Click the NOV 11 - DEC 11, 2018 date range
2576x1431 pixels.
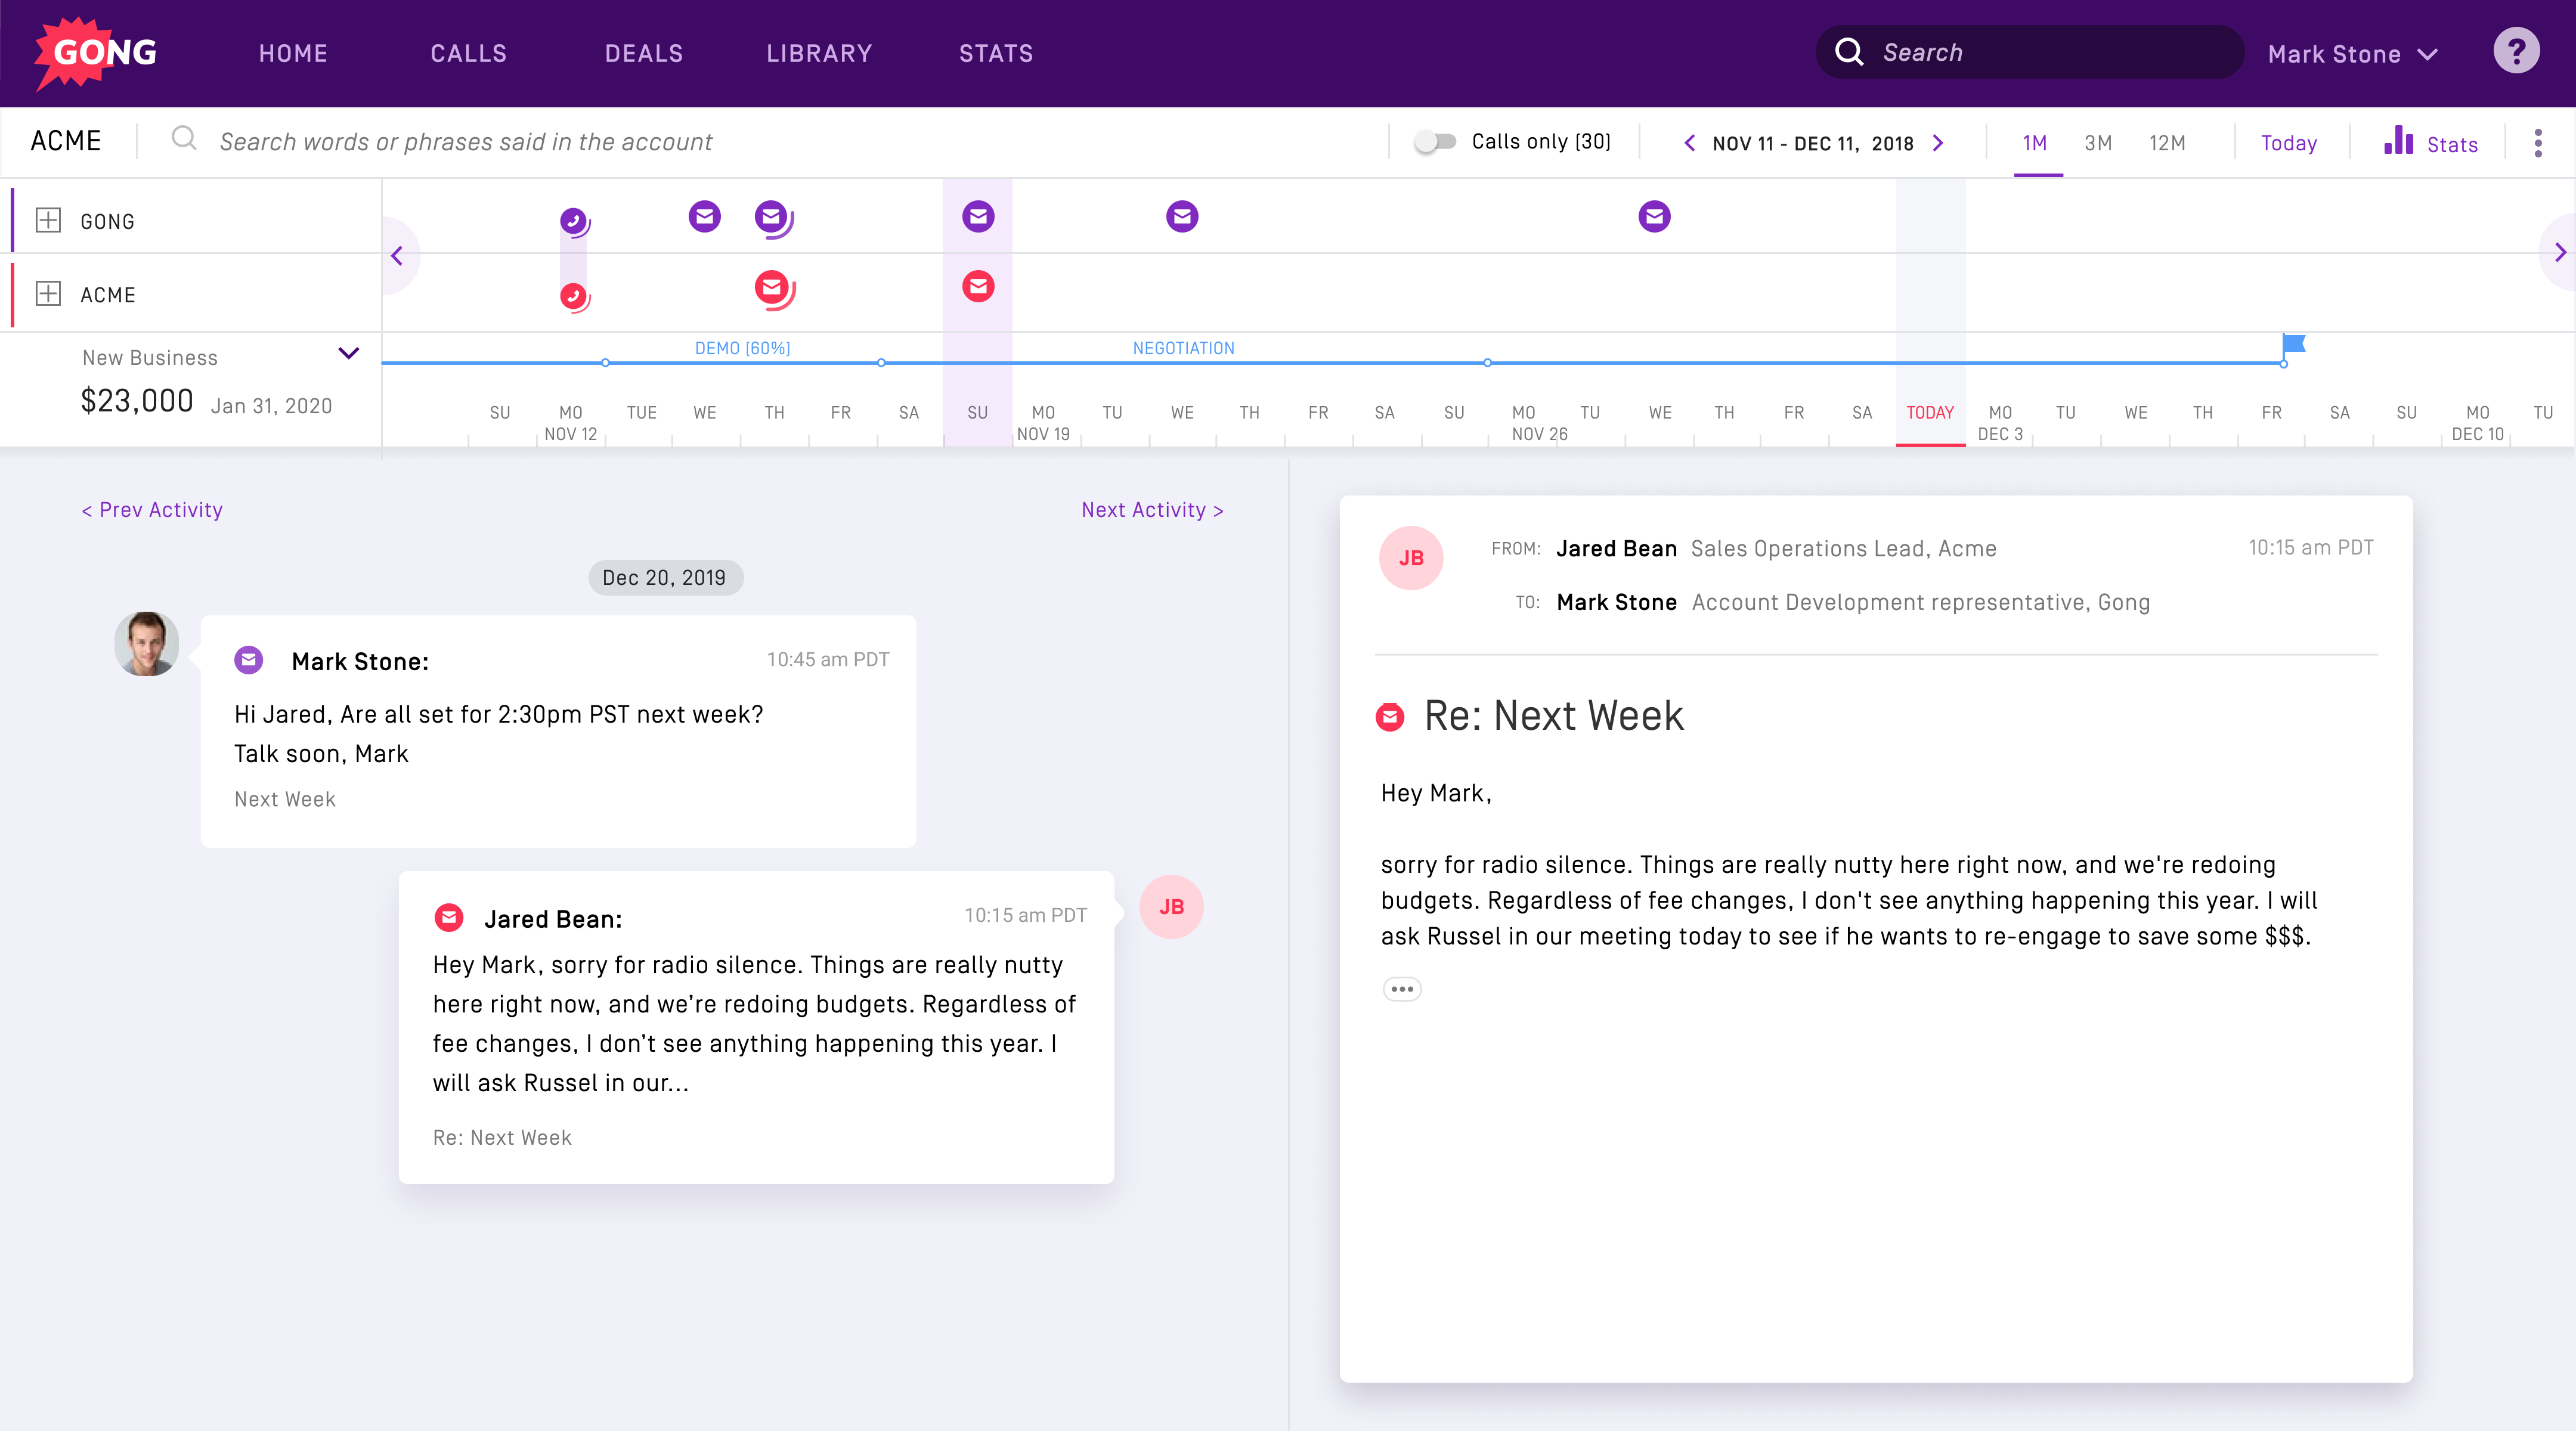point(1813,143)
